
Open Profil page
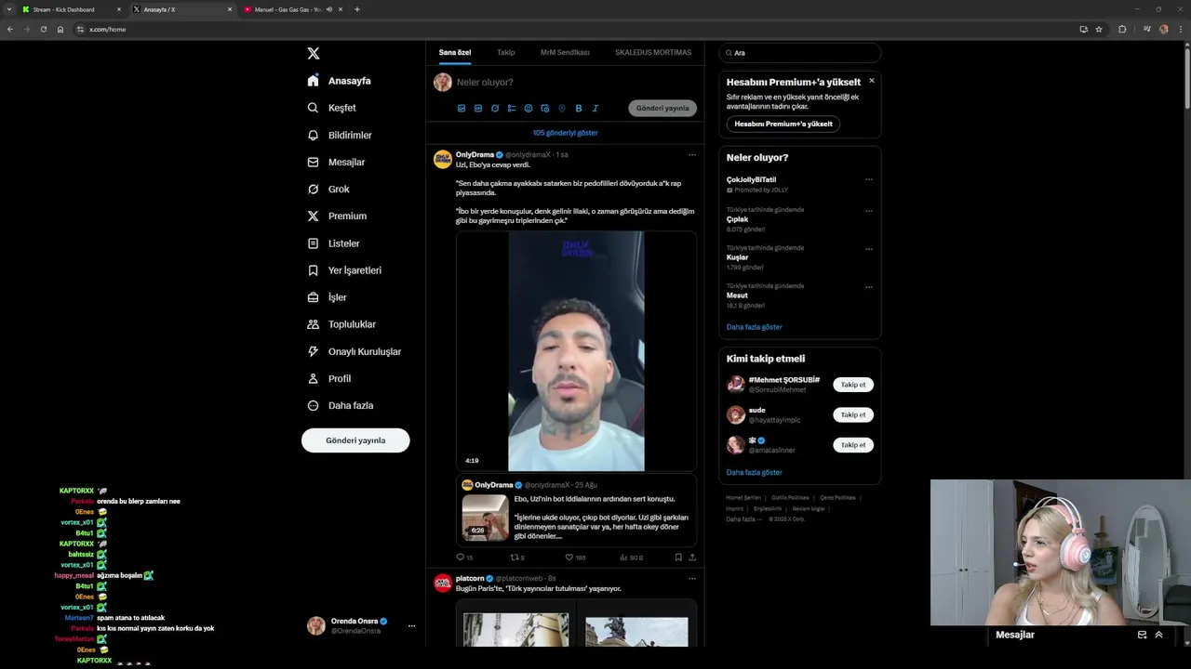[328, 378]
